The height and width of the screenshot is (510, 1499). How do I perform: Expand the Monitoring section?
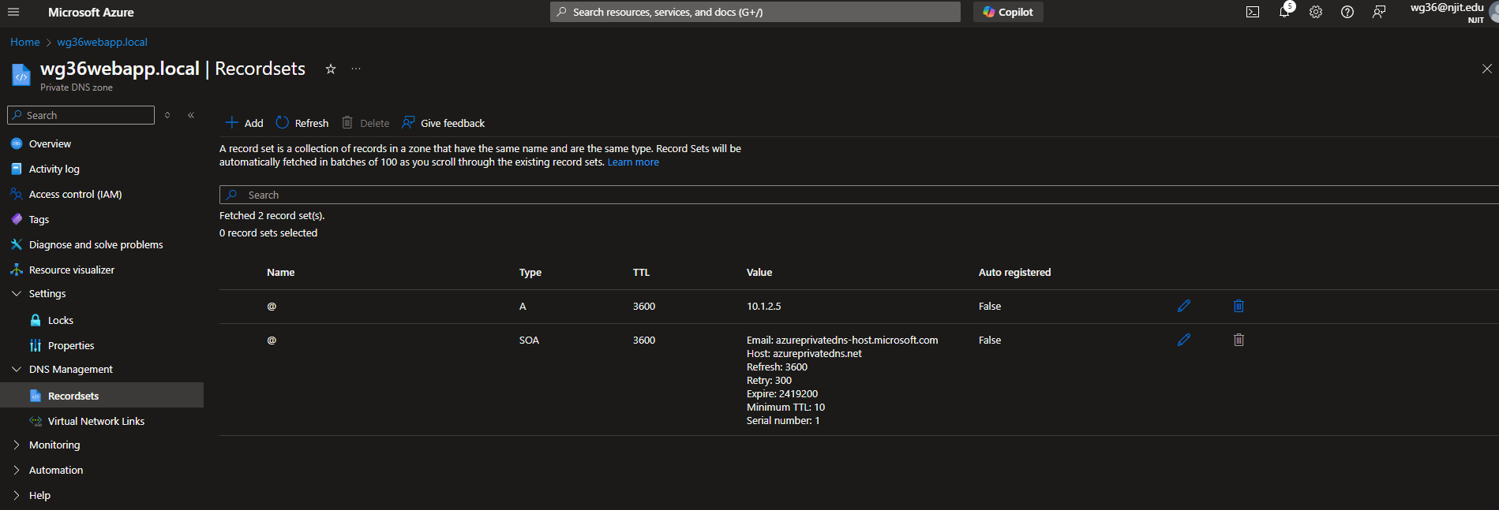[x=17, y=445]
